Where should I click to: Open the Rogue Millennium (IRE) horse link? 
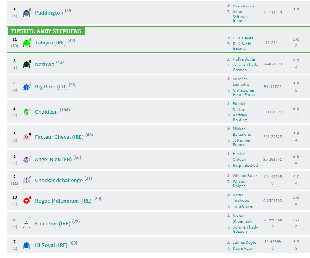pos(63,201)
